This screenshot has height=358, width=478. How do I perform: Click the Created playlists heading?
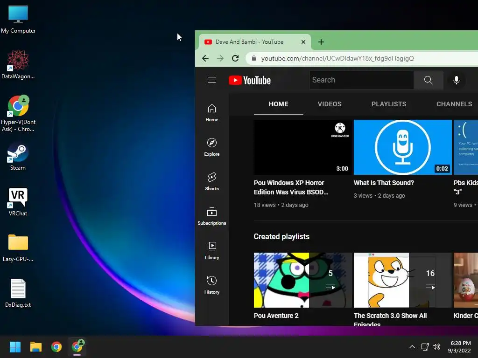tap(281, 236)
